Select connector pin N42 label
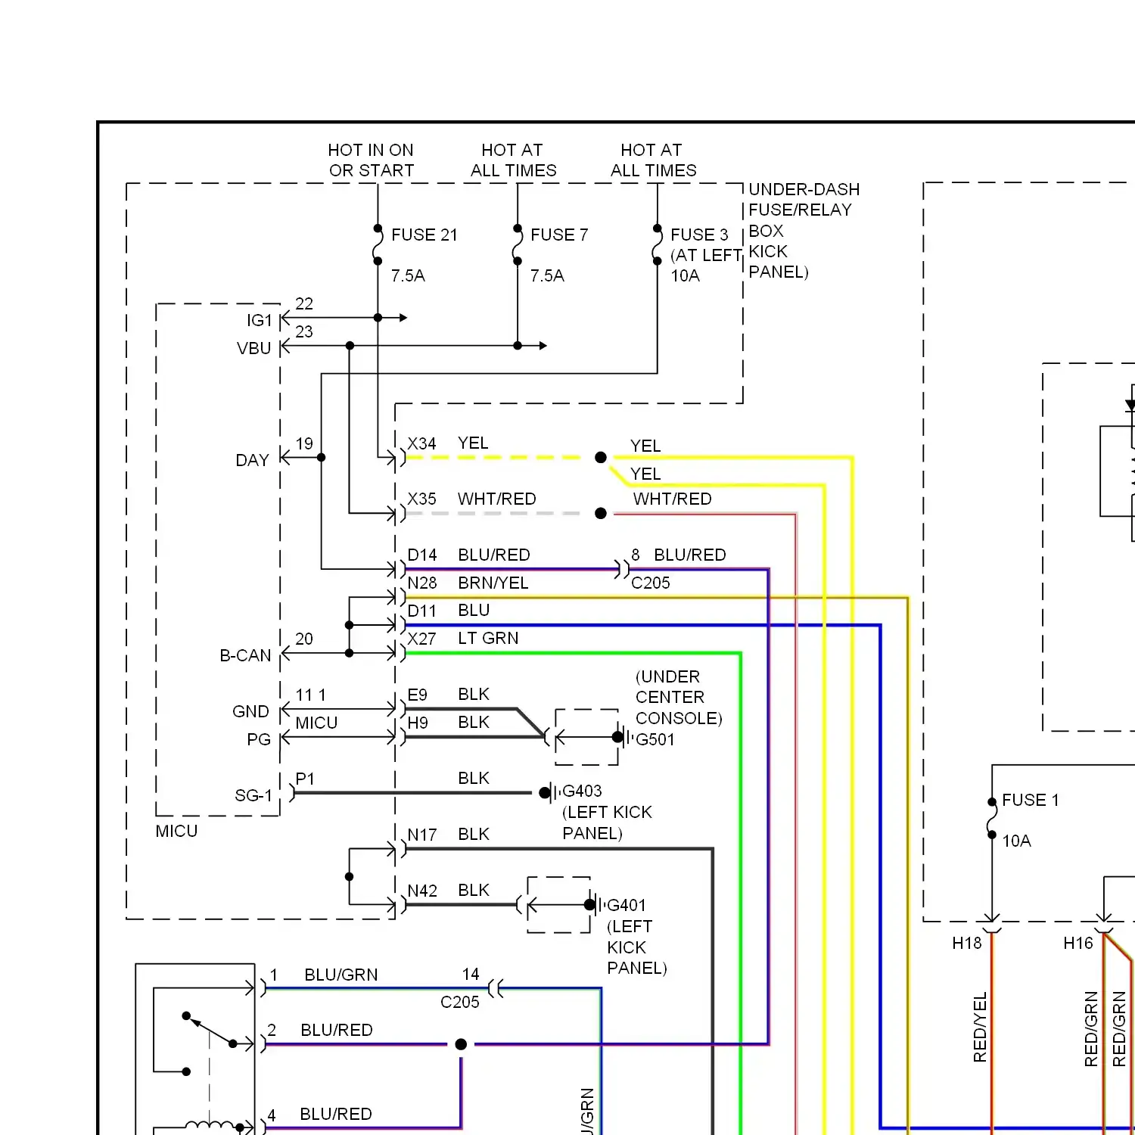Screen dimensions: 1135x1135 [422, 891]
